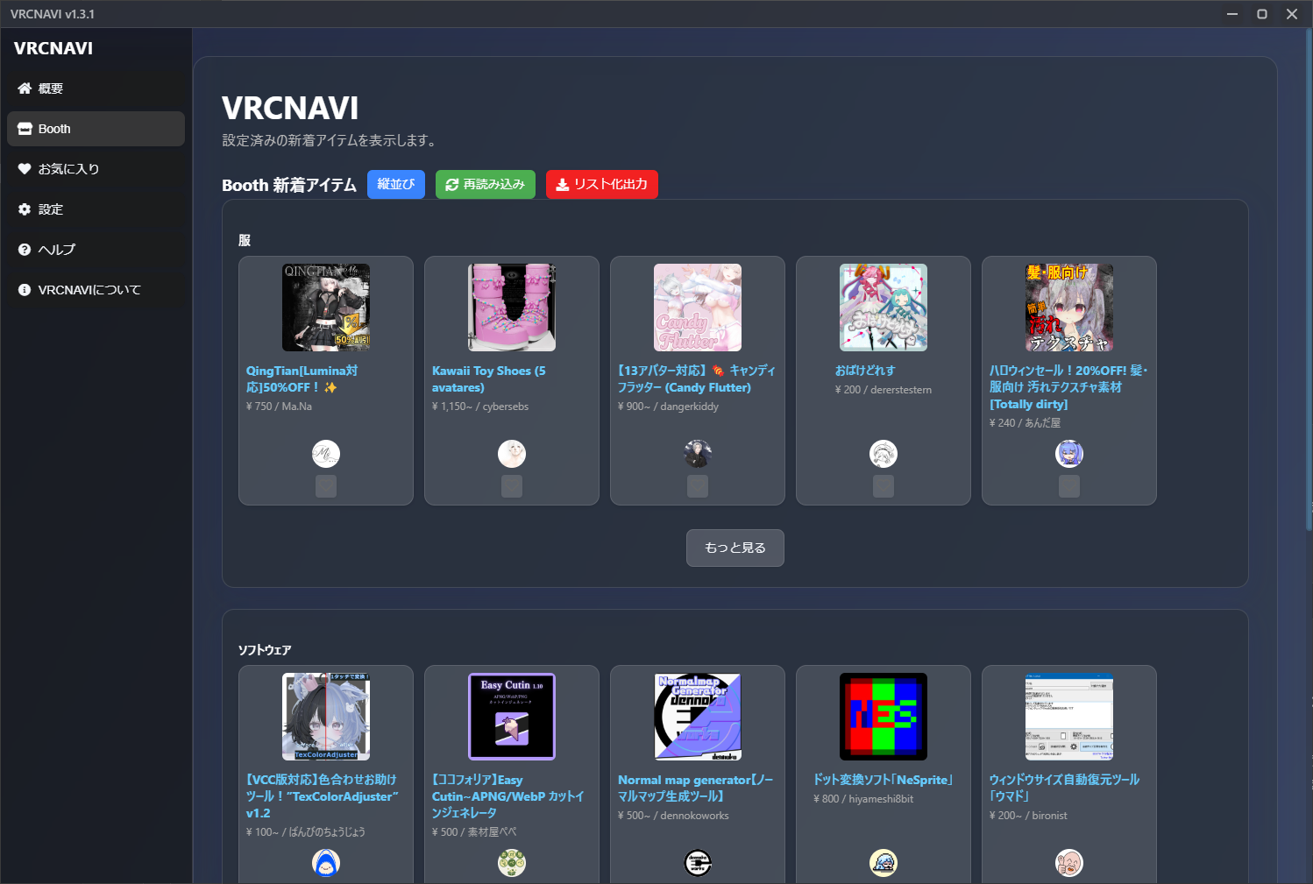Click bironist shop avatar icon
1313x884 pixels.
pos(1069,863)
